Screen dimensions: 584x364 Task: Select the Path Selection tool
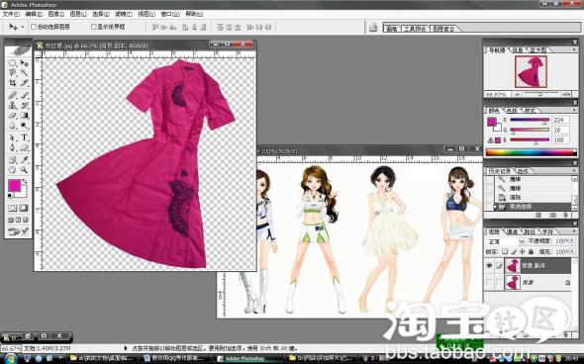click(x=13, y=137)
